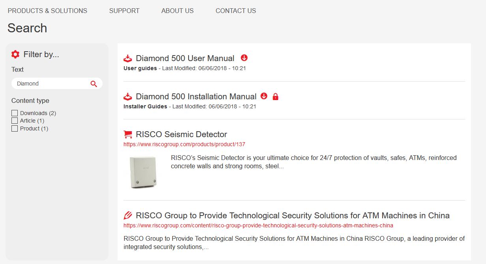Image resolution: width=486 pixels, height=264 pixels.
Task: Click red arrow download icon after Installation Manual
Action: click(x=264, y=96)
